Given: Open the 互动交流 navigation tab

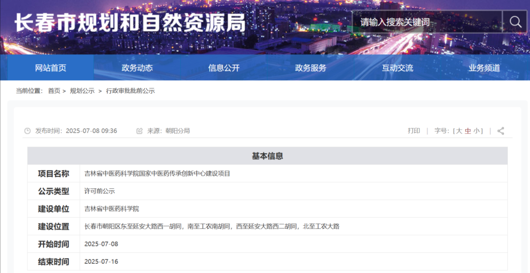Looking at the screenshot, I should tap(397, 68).
